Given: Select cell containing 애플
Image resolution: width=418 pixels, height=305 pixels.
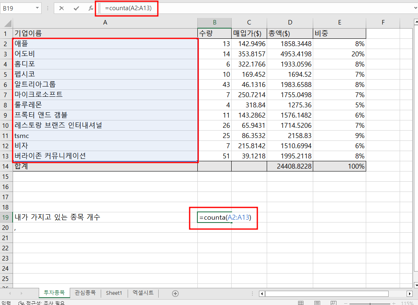Looking at the screenshot, I should (x=105, y=44).
